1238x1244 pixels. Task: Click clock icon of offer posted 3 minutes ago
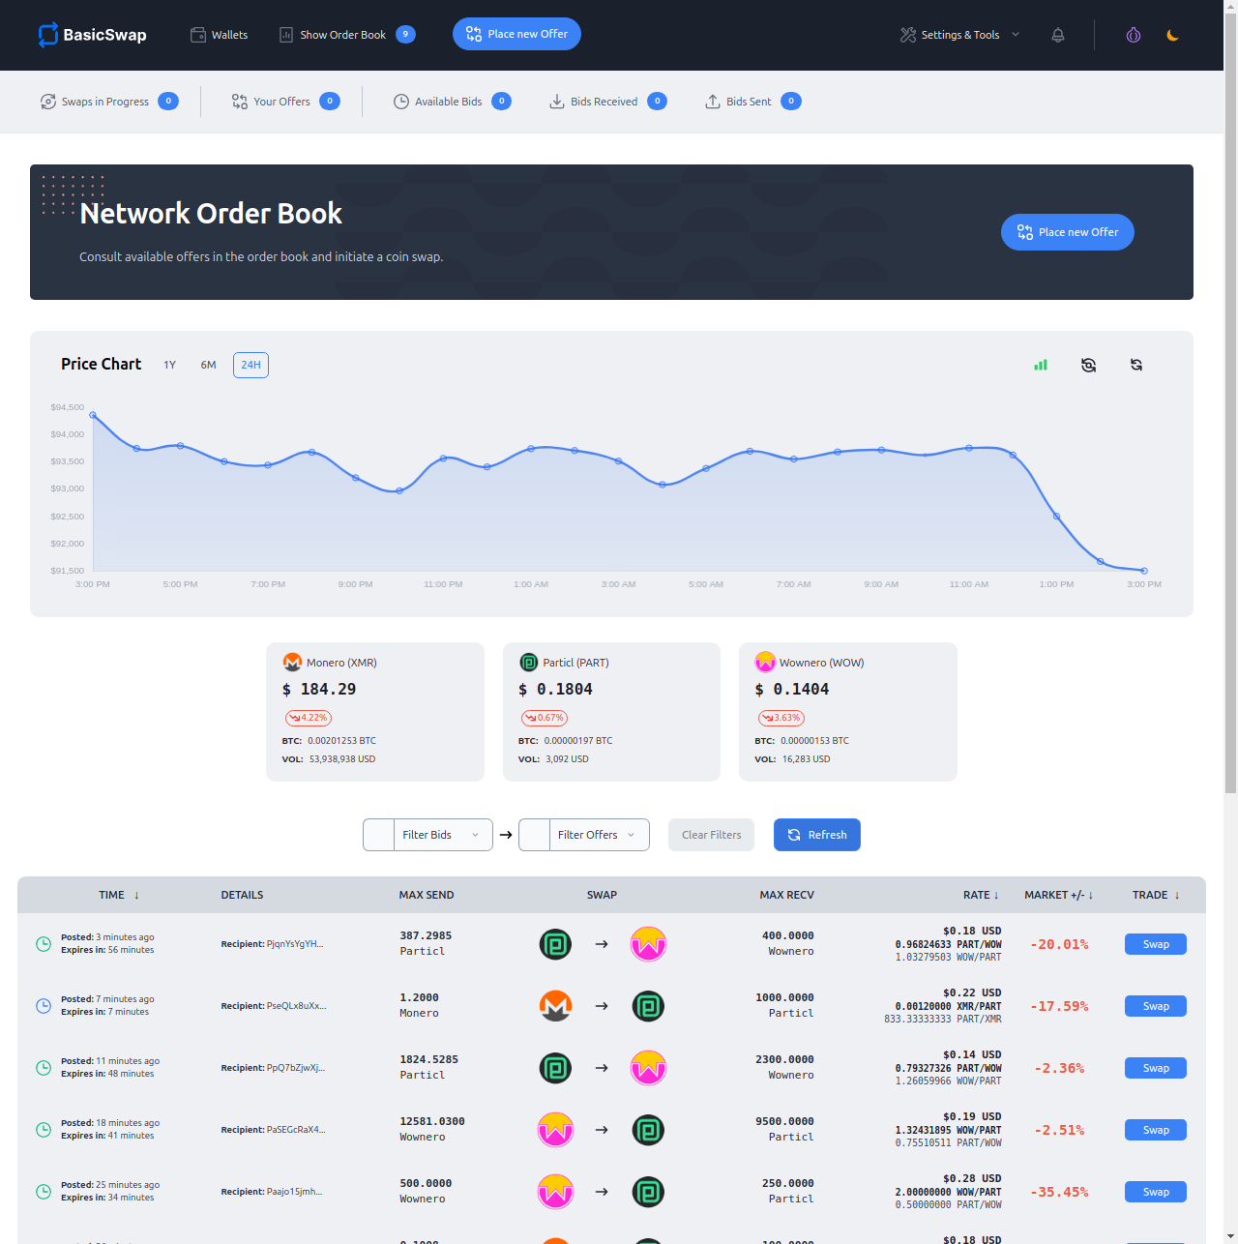(44, 944)
